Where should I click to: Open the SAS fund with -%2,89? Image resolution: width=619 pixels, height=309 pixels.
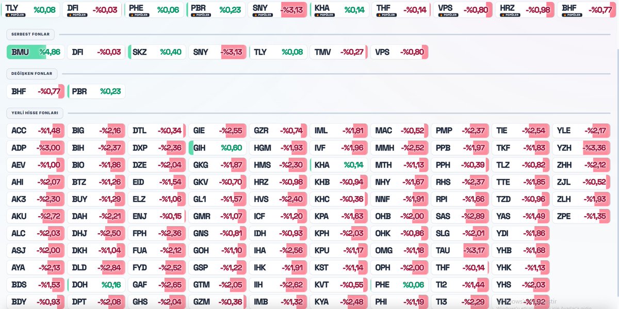click(x=460, y=216)
